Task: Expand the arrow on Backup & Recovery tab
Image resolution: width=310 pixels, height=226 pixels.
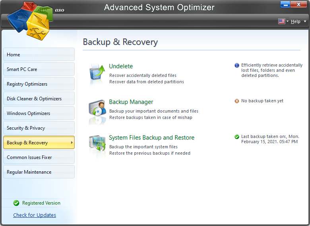Action: click(72, 142)
